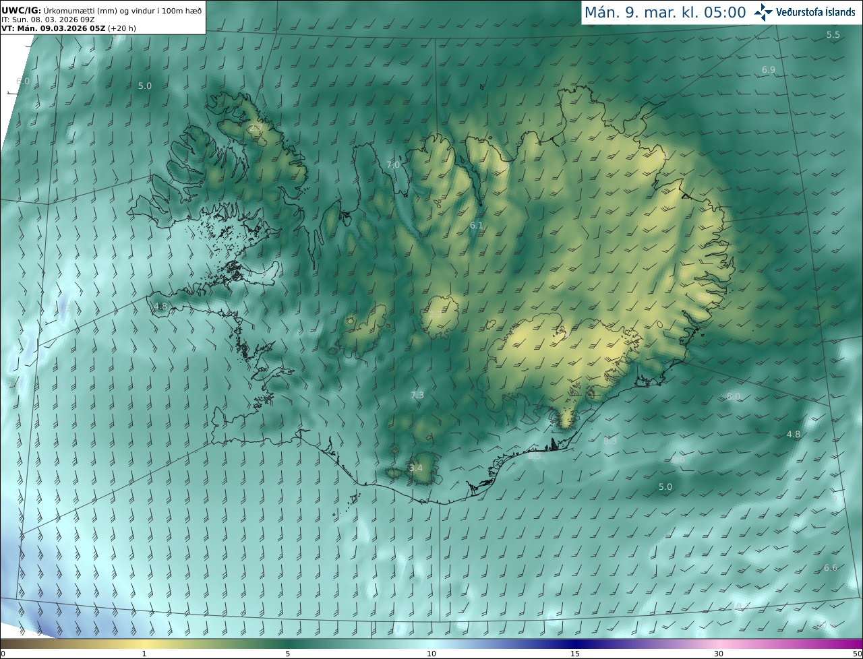The width and height of the screenshot is (863, 659).
Task: Select the 'IT: Sun. 08. 03. 2026 09Z' line
Action: pyautogui.click(x=49, y=20)
